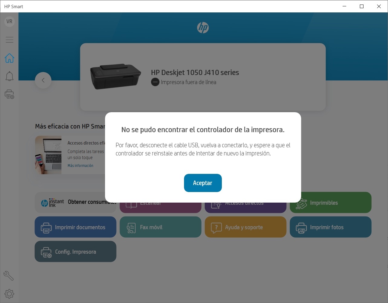Open the Imprimibles tile

330,202
